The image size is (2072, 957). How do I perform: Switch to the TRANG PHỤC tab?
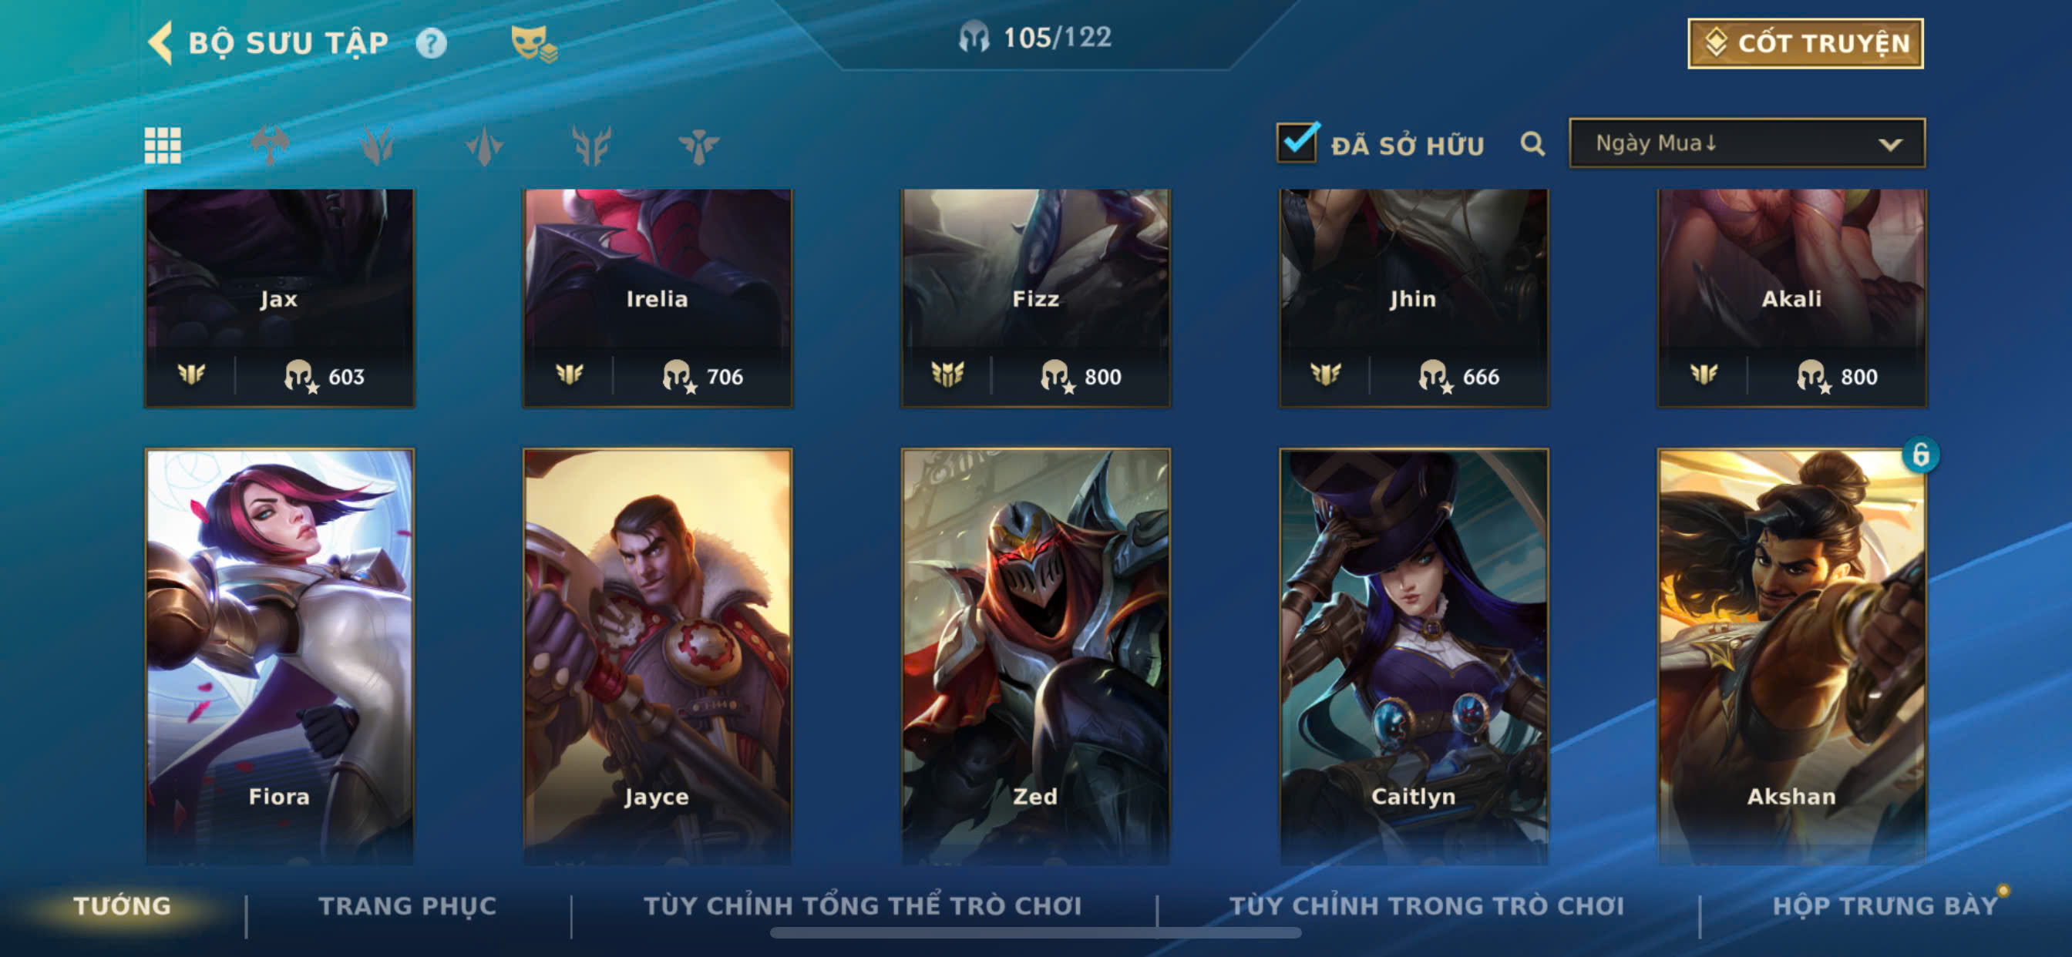pos(408,905)
